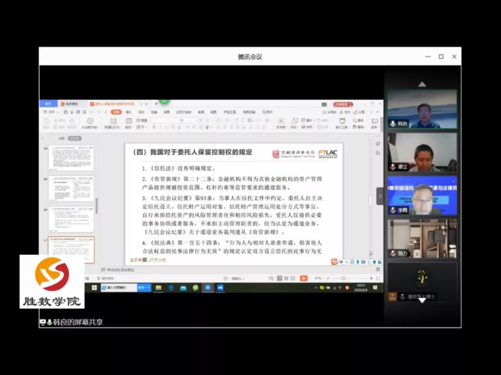
Task: Click the Format Painter icon in ribbon
Action: point(72,121)
